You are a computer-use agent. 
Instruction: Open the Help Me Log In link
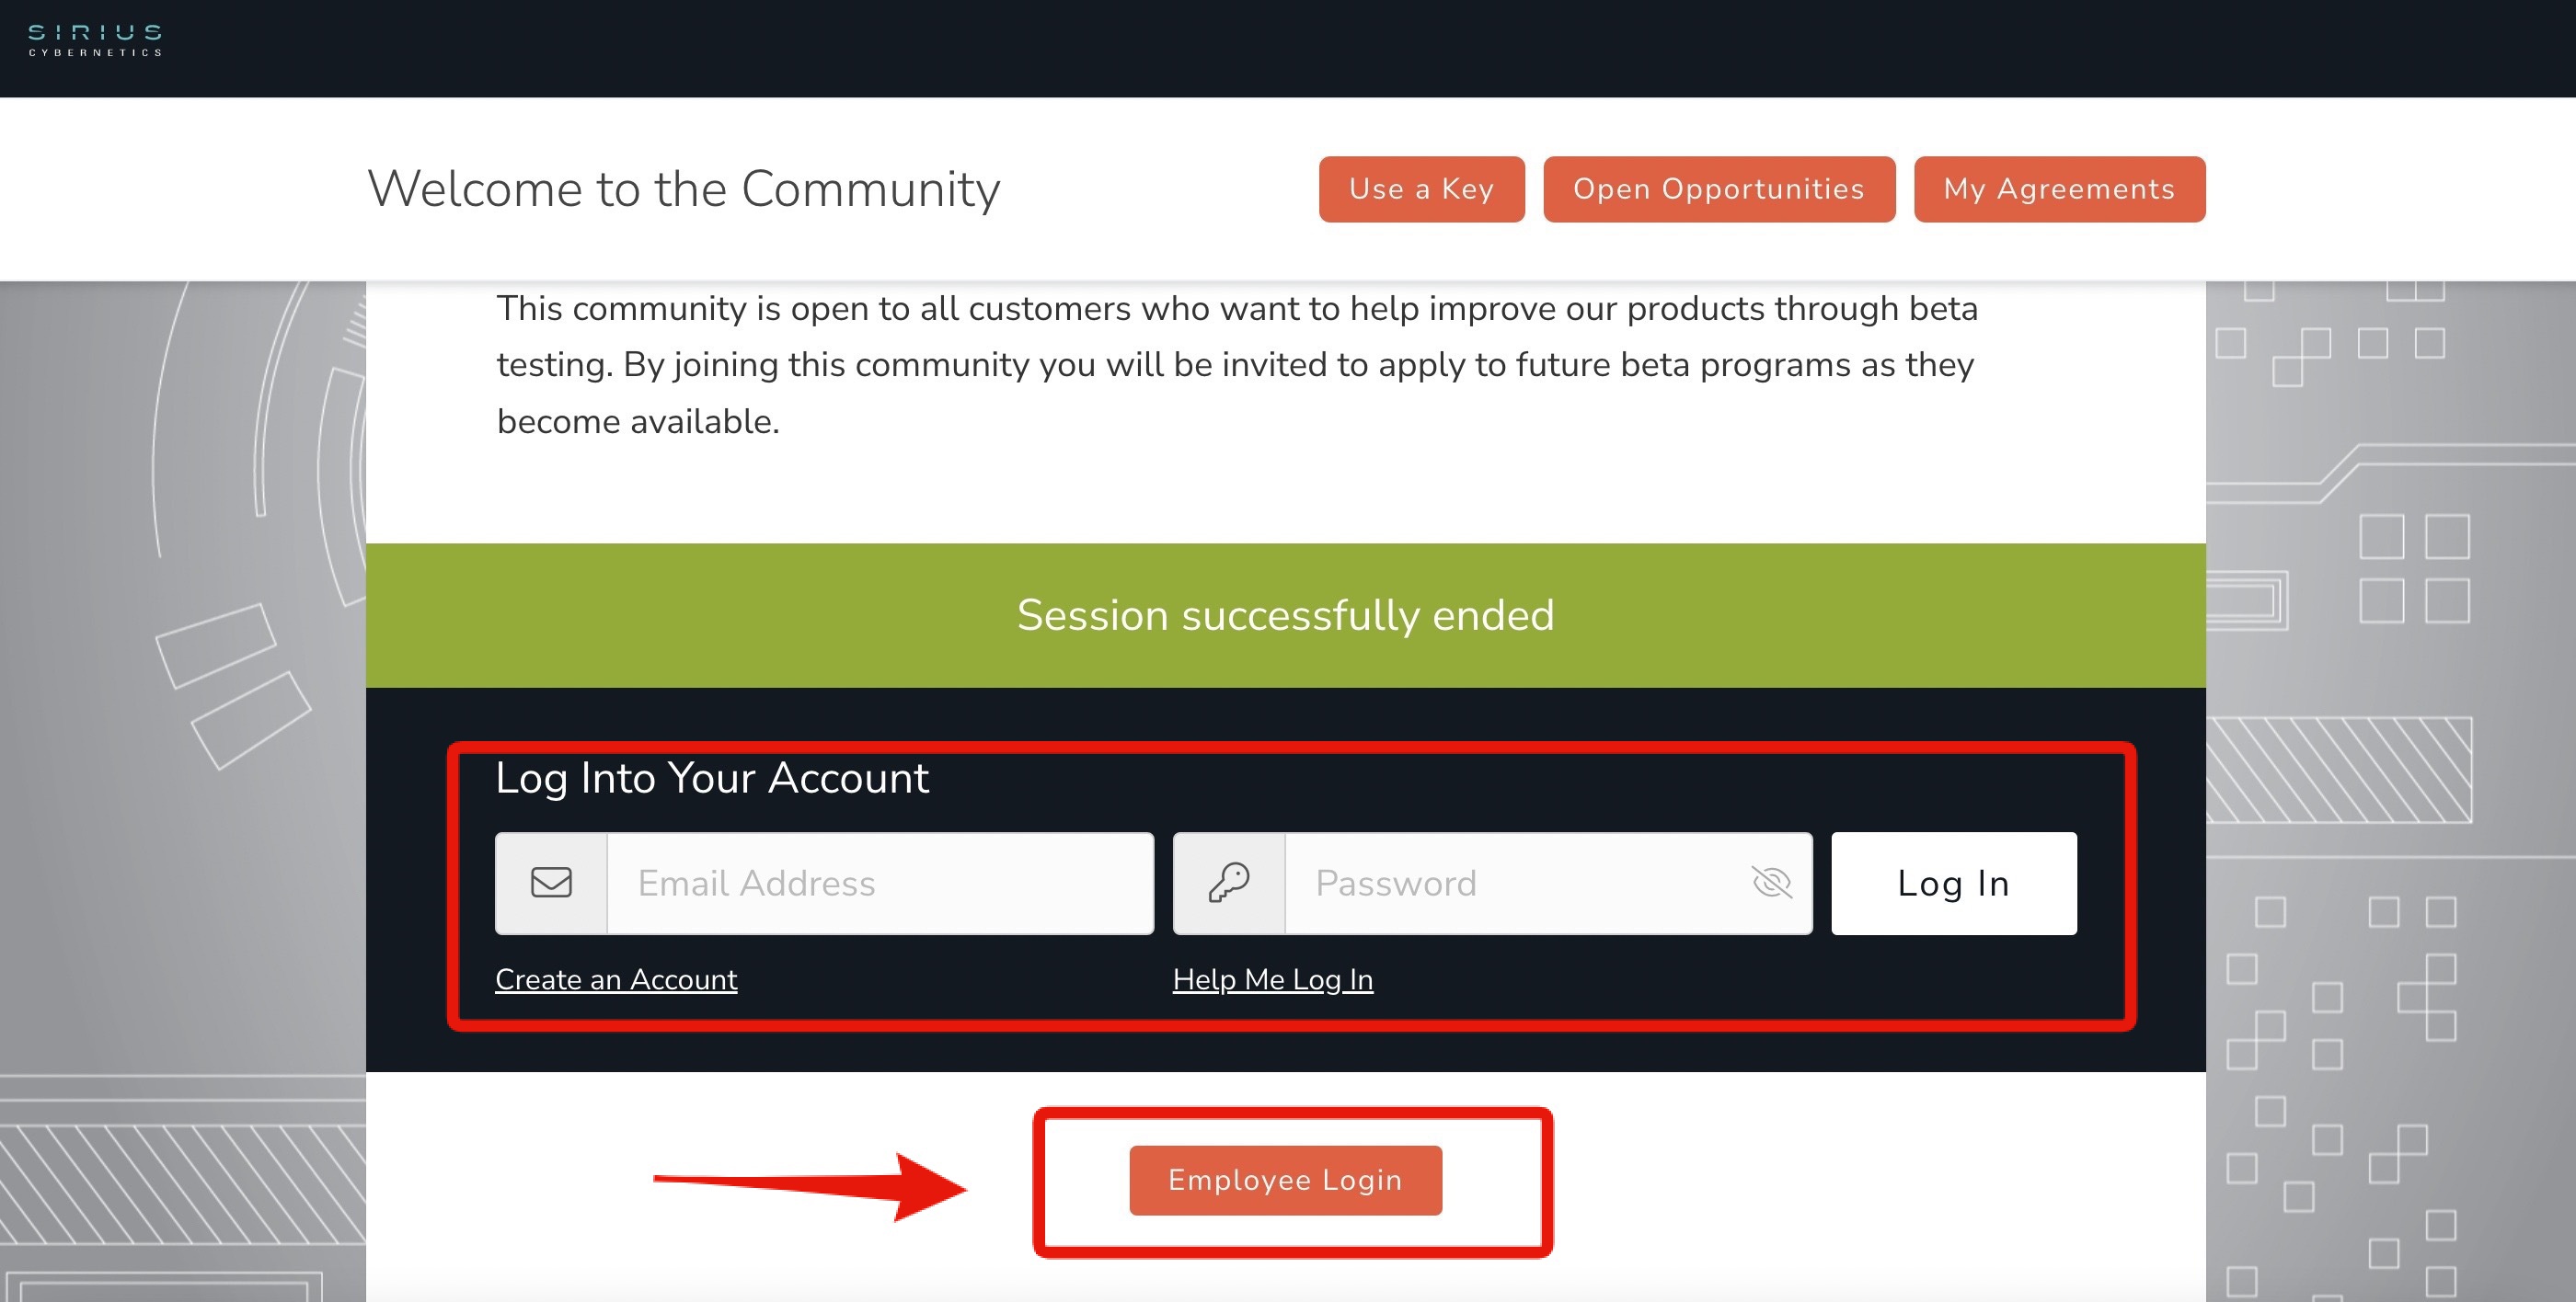(1273, 979)
